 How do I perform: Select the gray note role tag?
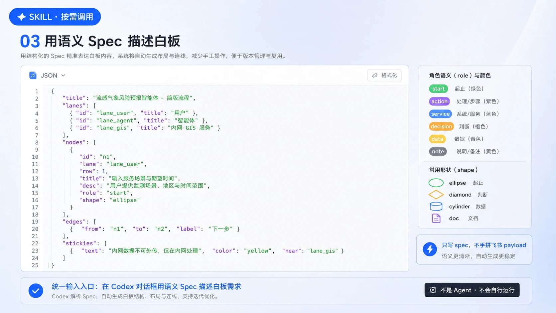tap(438, 151)
